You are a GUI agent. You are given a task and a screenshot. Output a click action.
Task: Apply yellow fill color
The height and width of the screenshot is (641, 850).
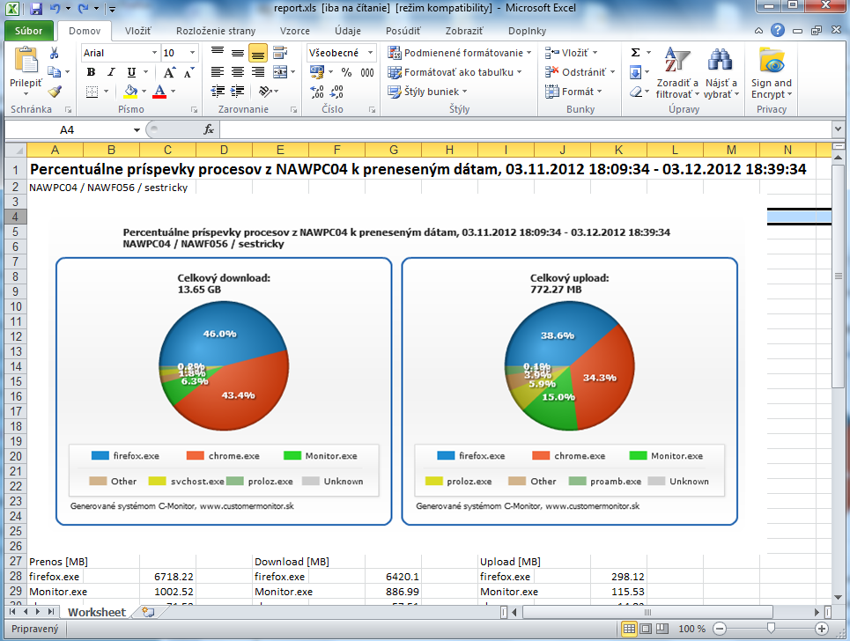130,91
